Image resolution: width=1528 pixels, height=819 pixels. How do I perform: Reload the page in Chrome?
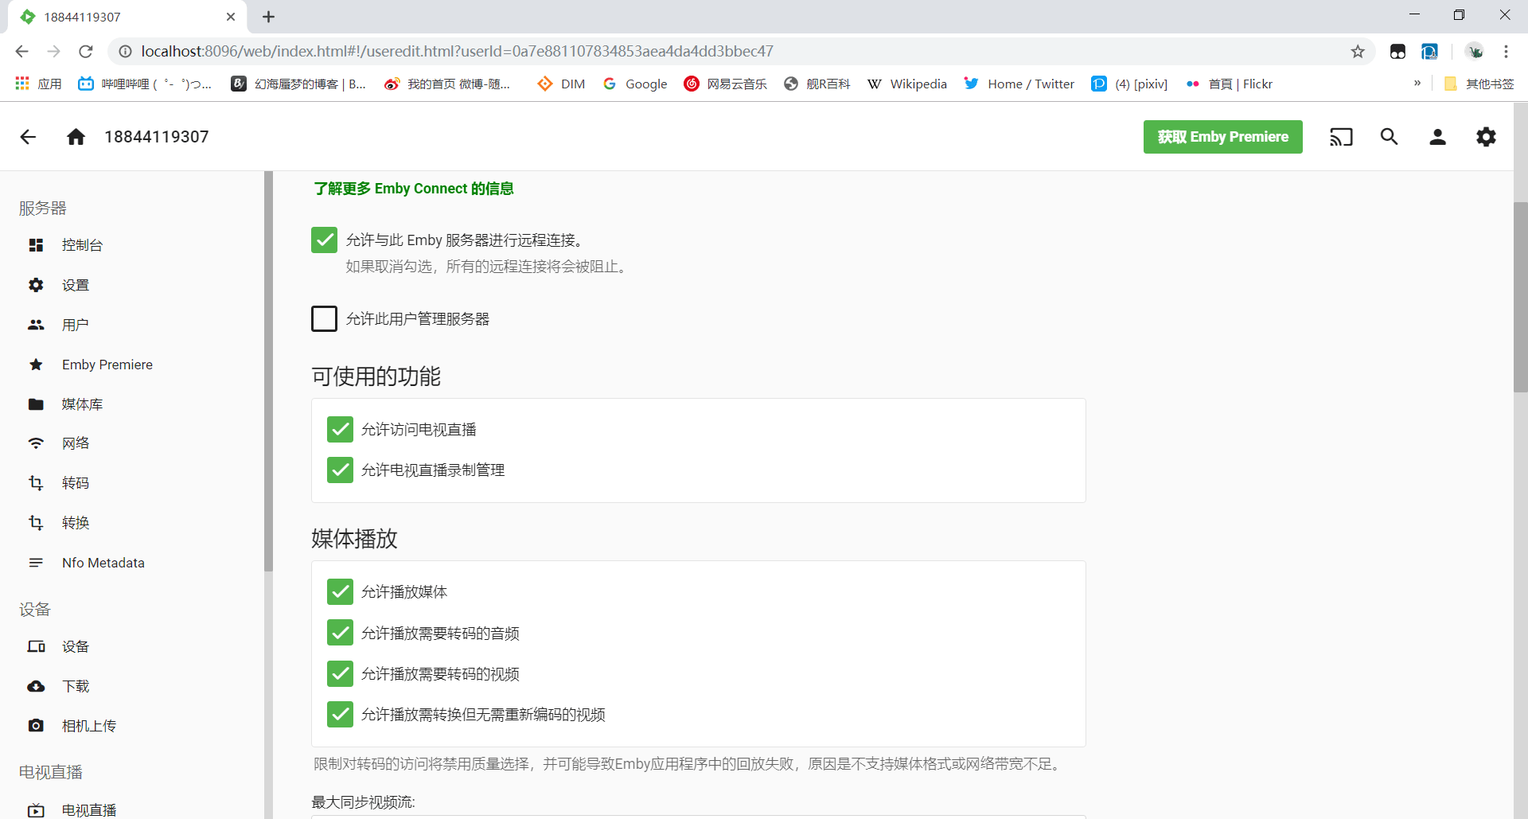click(x=86, y=52)
